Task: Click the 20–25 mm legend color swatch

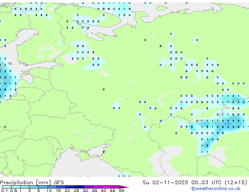Action: pos(70,187)
